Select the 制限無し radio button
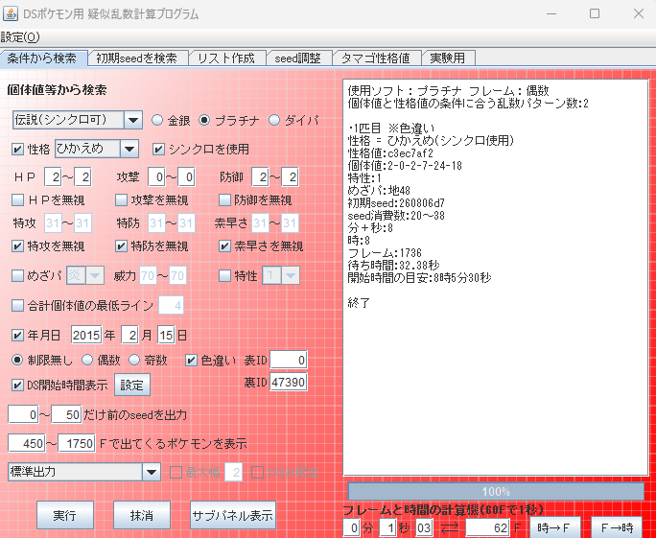This screenshot has width=656, height=538. (x=17, y=361)
